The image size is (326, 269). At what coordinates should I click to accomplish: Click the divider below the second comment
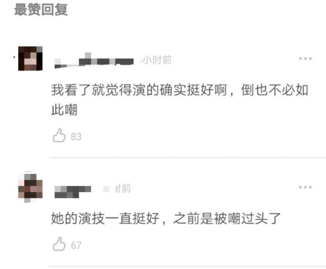pos(188,266)
